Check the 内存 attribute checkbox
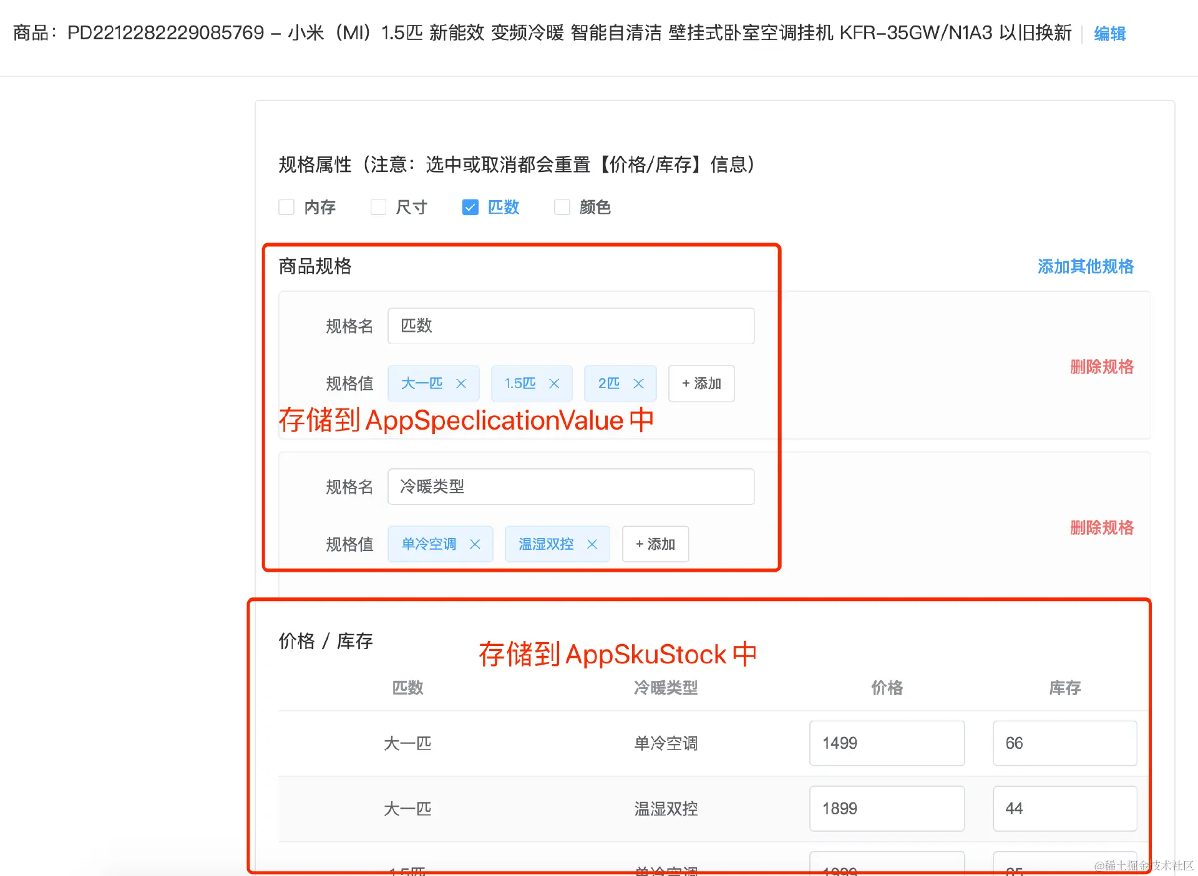This screenshot has height=876, width=1198. tap(286, 207)
